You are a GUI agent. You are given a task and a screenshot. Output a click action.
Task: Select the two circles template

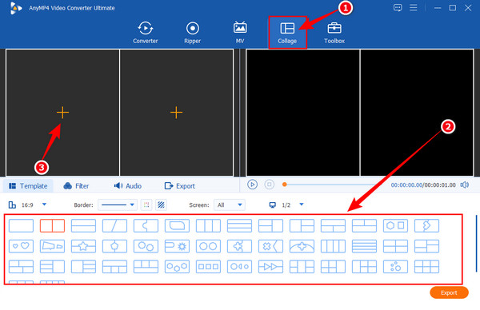click(209, 246)
